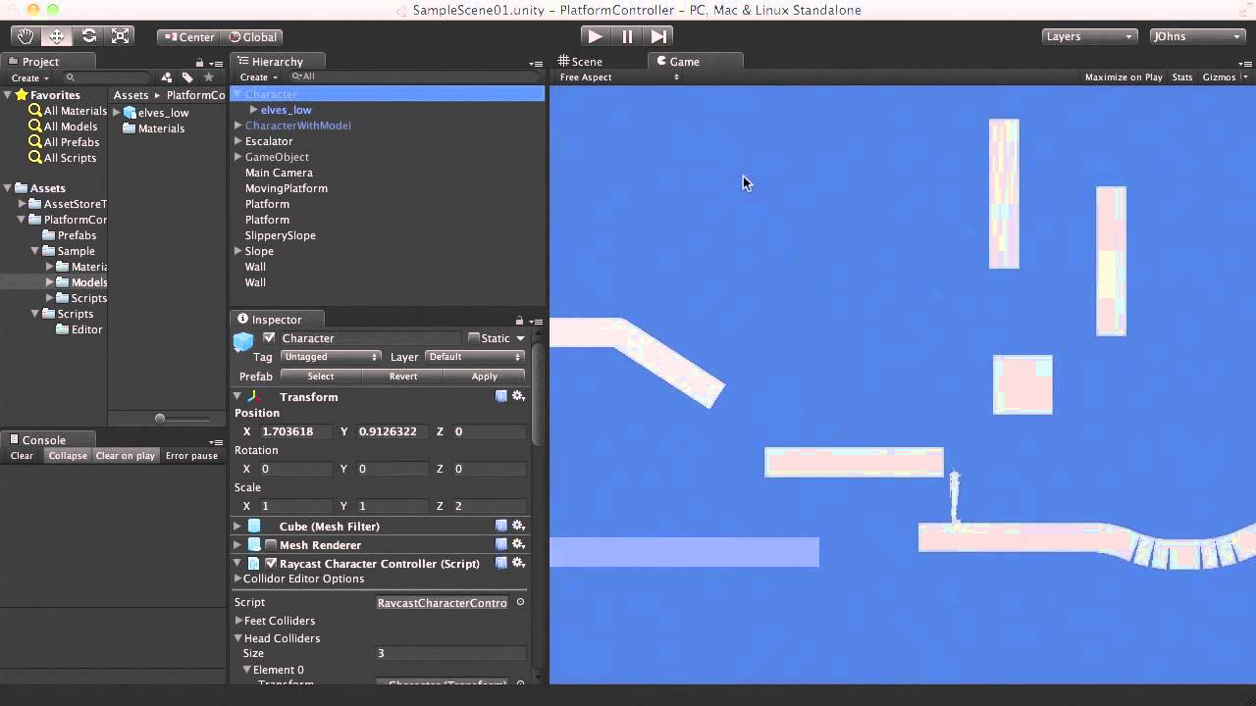Click the Prefab Apply button
The height and width of the screenshot is (706, 1256).
[x=484, y=377]
